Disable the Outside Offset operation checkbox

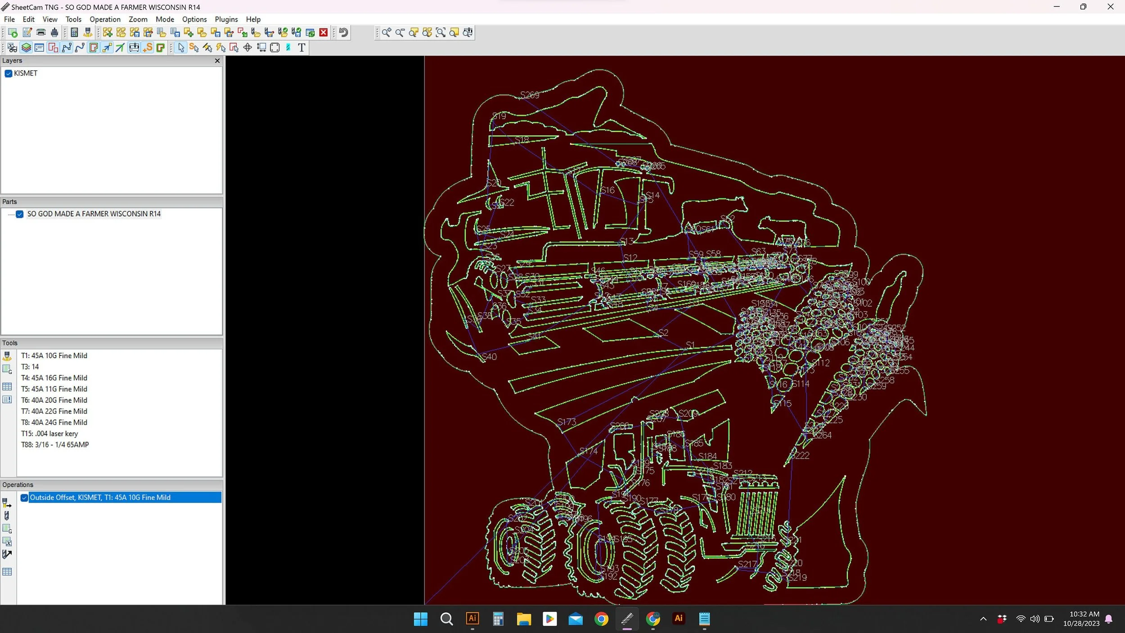(24, 498)
